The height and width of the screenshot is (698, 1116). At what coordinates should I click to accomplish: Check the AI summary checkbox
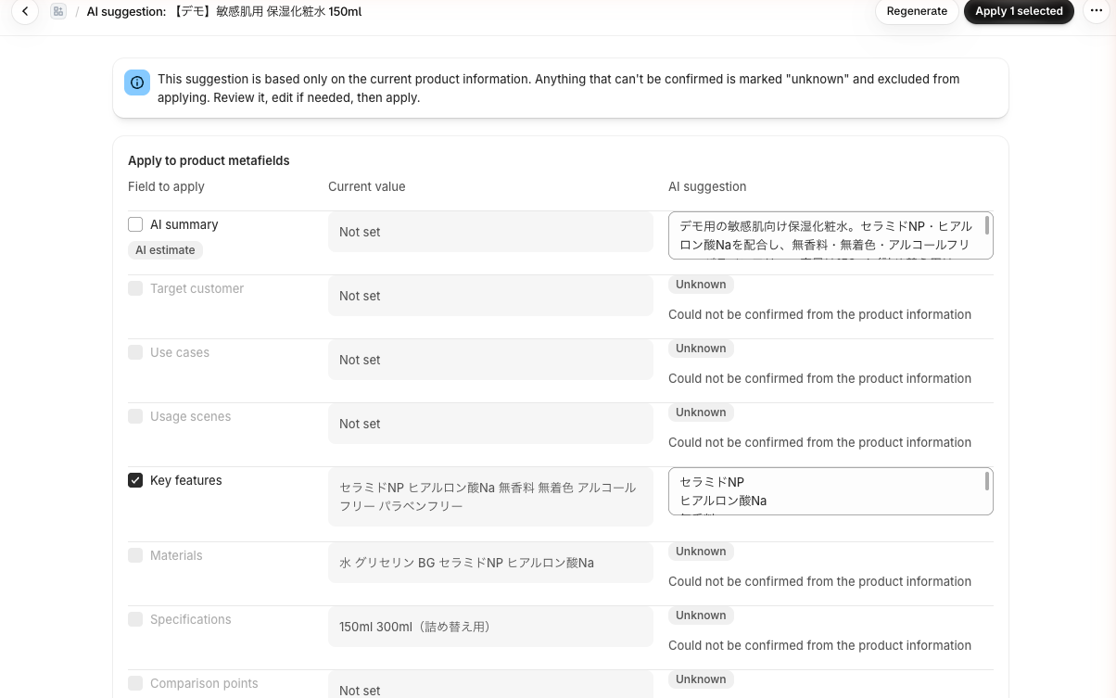pyautogui.click(x=135, y=224)
